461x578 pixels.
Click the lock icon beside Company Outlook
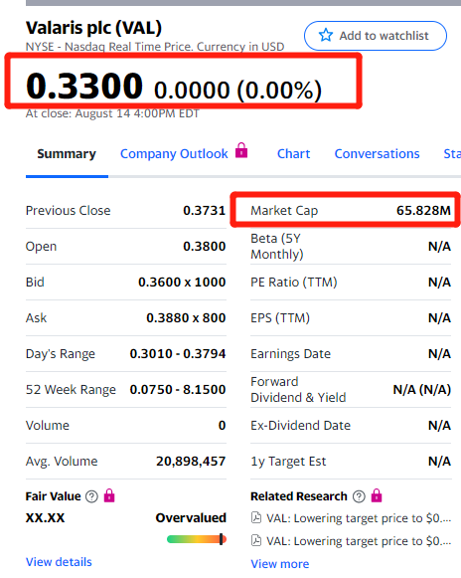(241, 150)
